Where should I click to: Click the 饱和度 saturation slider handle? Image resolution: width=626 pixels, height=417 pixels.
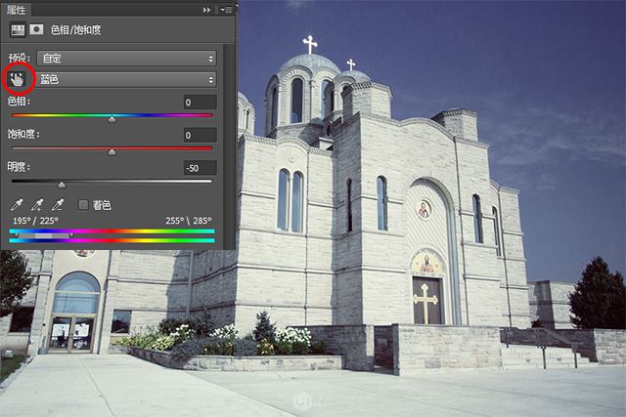[x=112, y=152]
